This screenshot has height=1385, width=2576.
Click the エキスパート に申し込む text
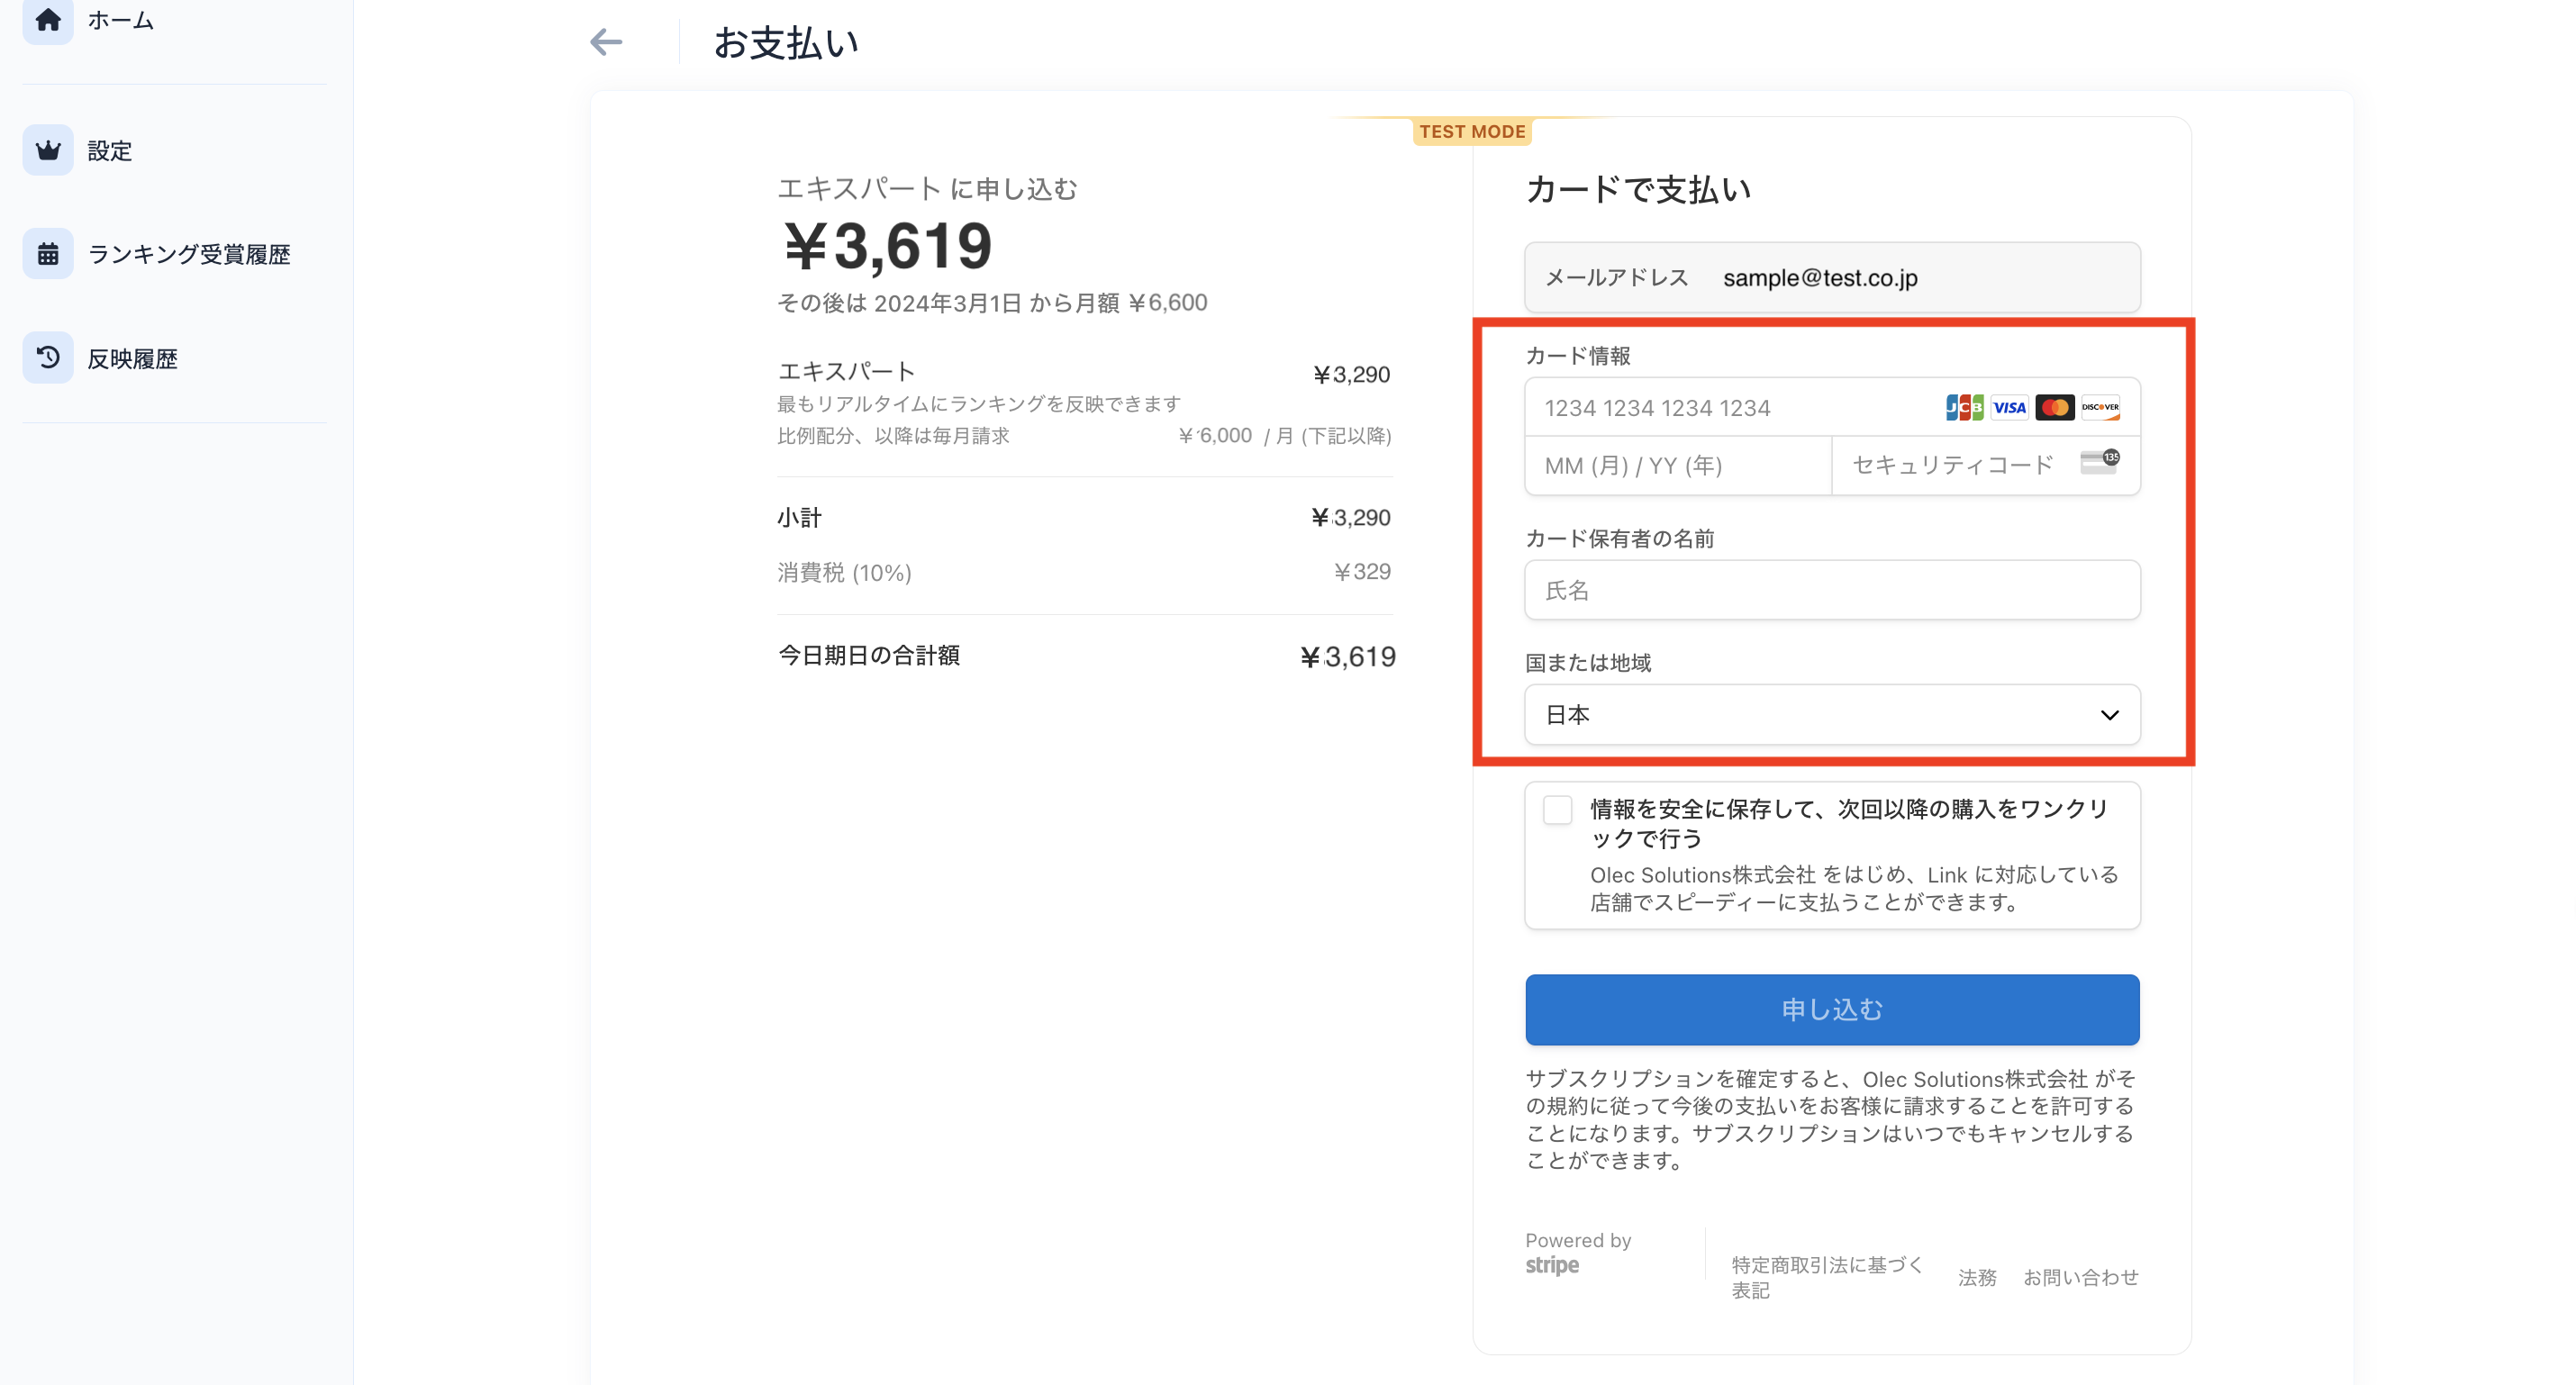point(927,189)
